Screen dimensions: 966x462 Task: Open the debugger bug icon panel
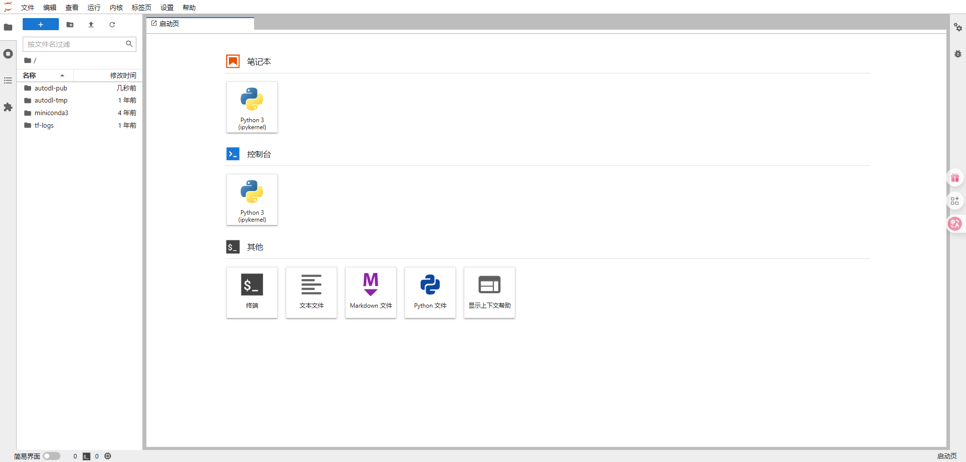[958, 54]
